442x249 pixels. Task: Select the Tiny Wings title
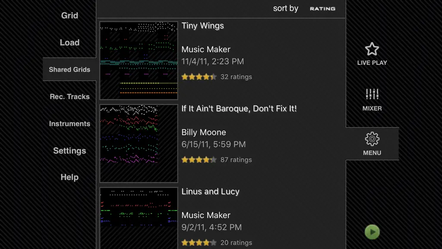[x=203, y=26]
